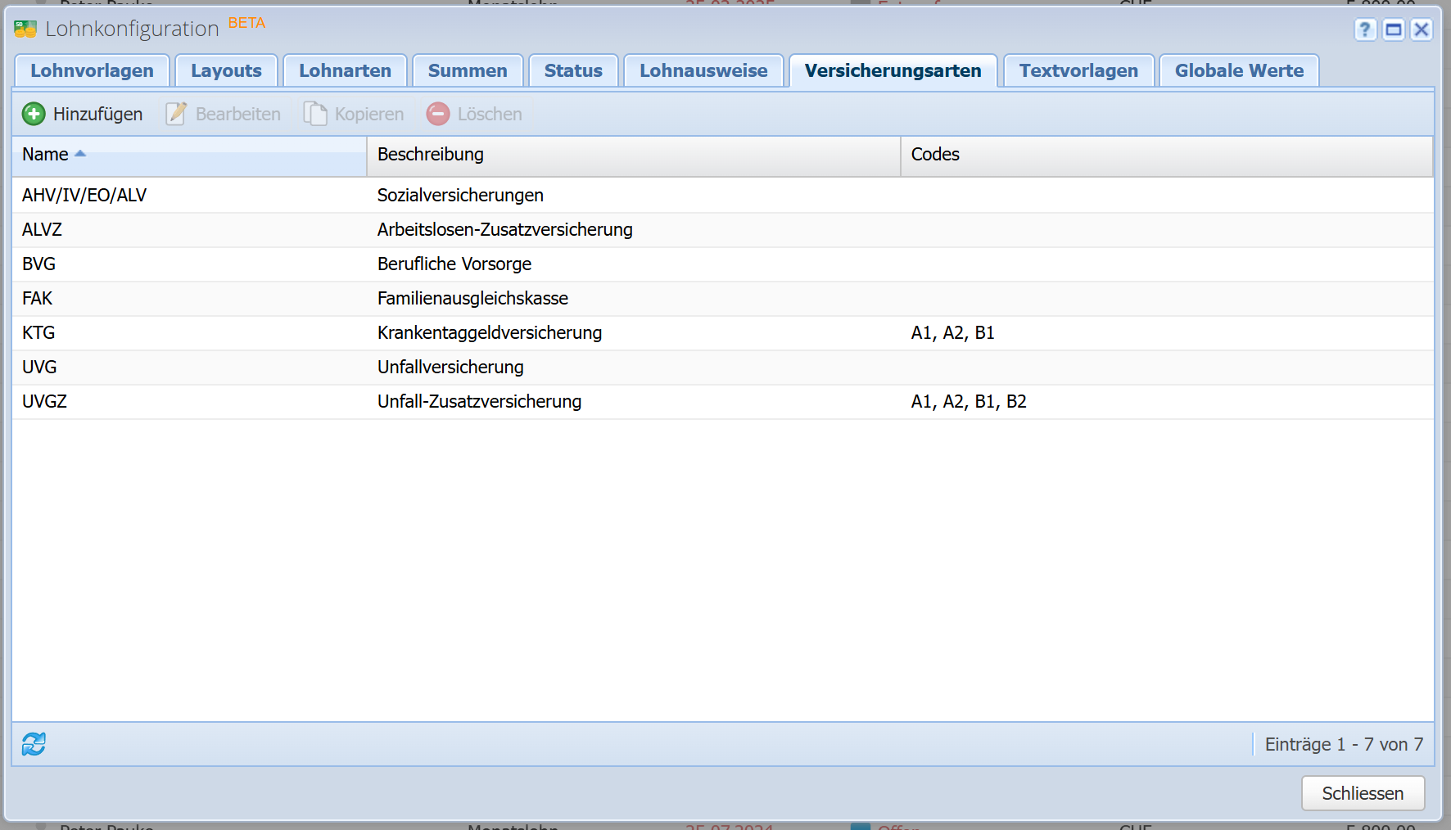Open the Textvorlagen tab

click(x=1078, y=71)
